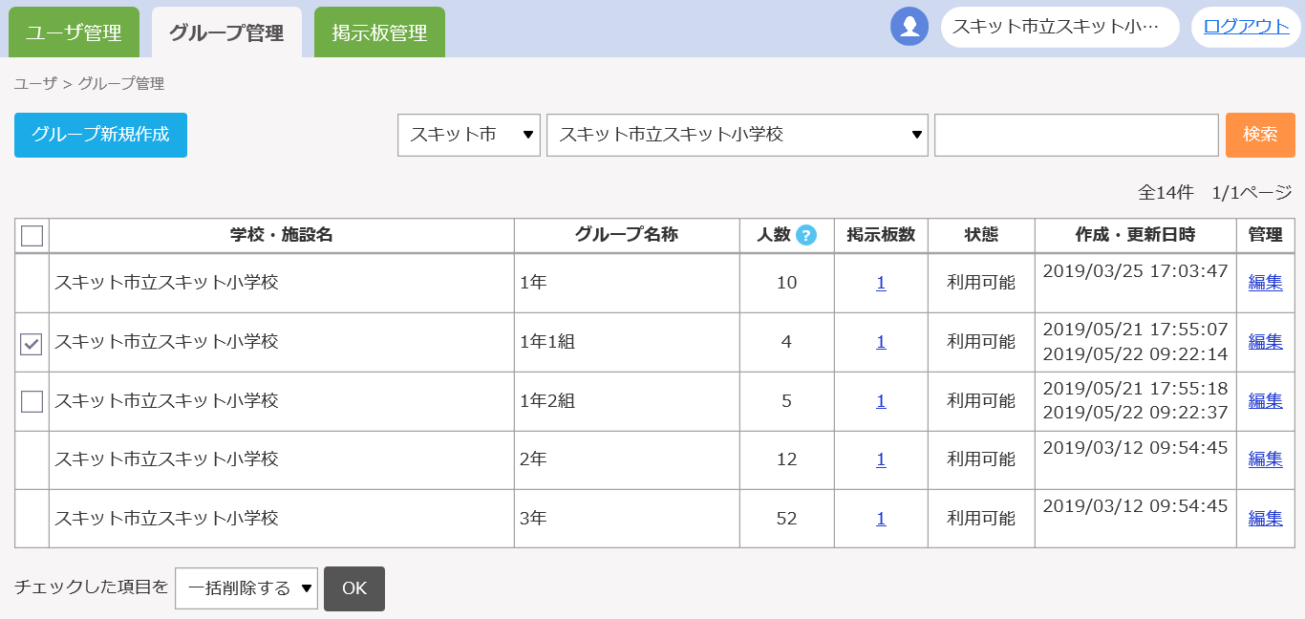
Task: Toggle the select-all checkbox in table header
Action: (x=32, y=235)
